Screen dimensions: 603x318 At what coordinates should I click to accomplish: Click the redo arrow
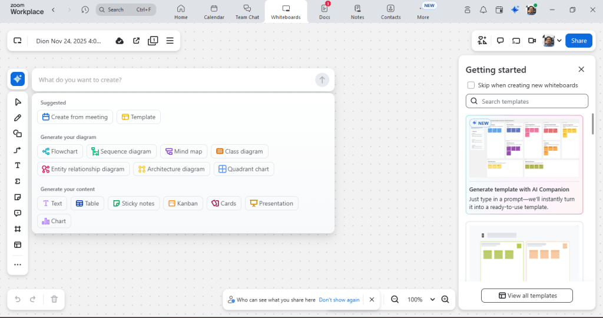tap(33, 299)
